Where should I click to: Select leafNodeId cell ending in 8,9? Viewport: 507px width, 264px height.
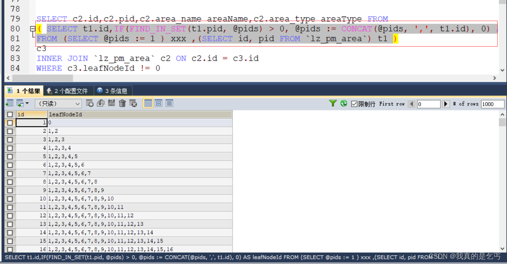pos(140,190)
